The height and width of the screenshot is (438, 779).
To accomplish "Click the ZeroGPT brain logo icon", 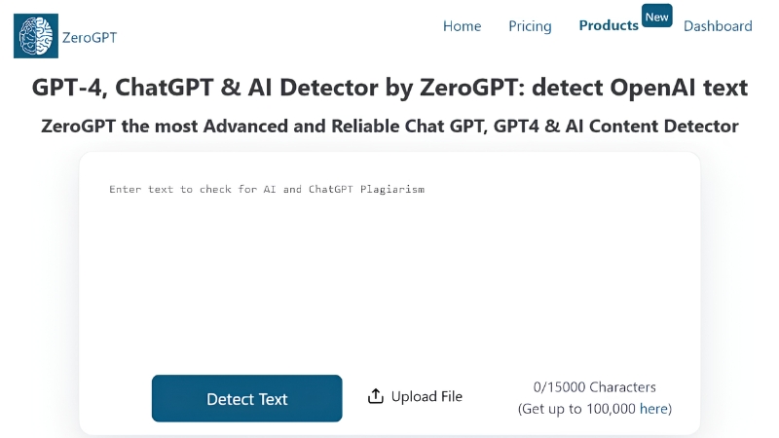I will tap(36, 36).
